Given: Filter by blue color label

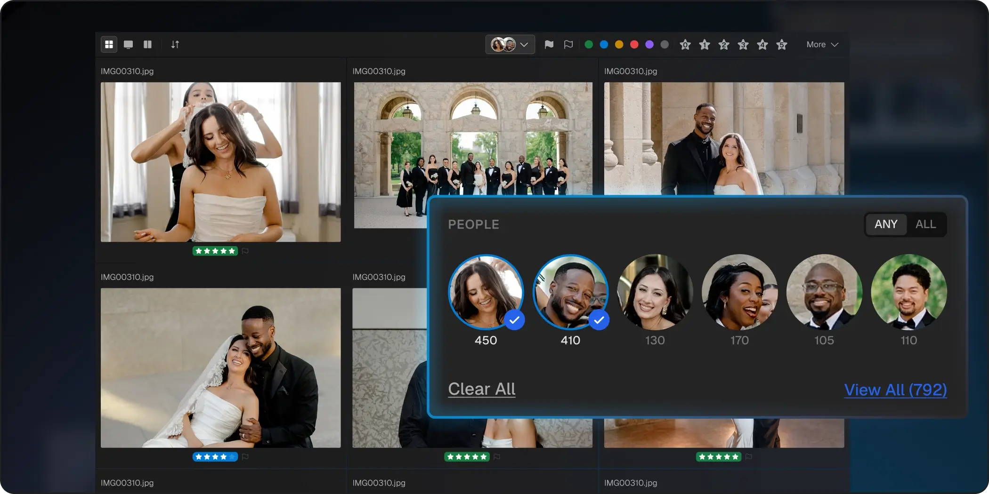Looking at the screenshot, I should [x=604, y=44].
